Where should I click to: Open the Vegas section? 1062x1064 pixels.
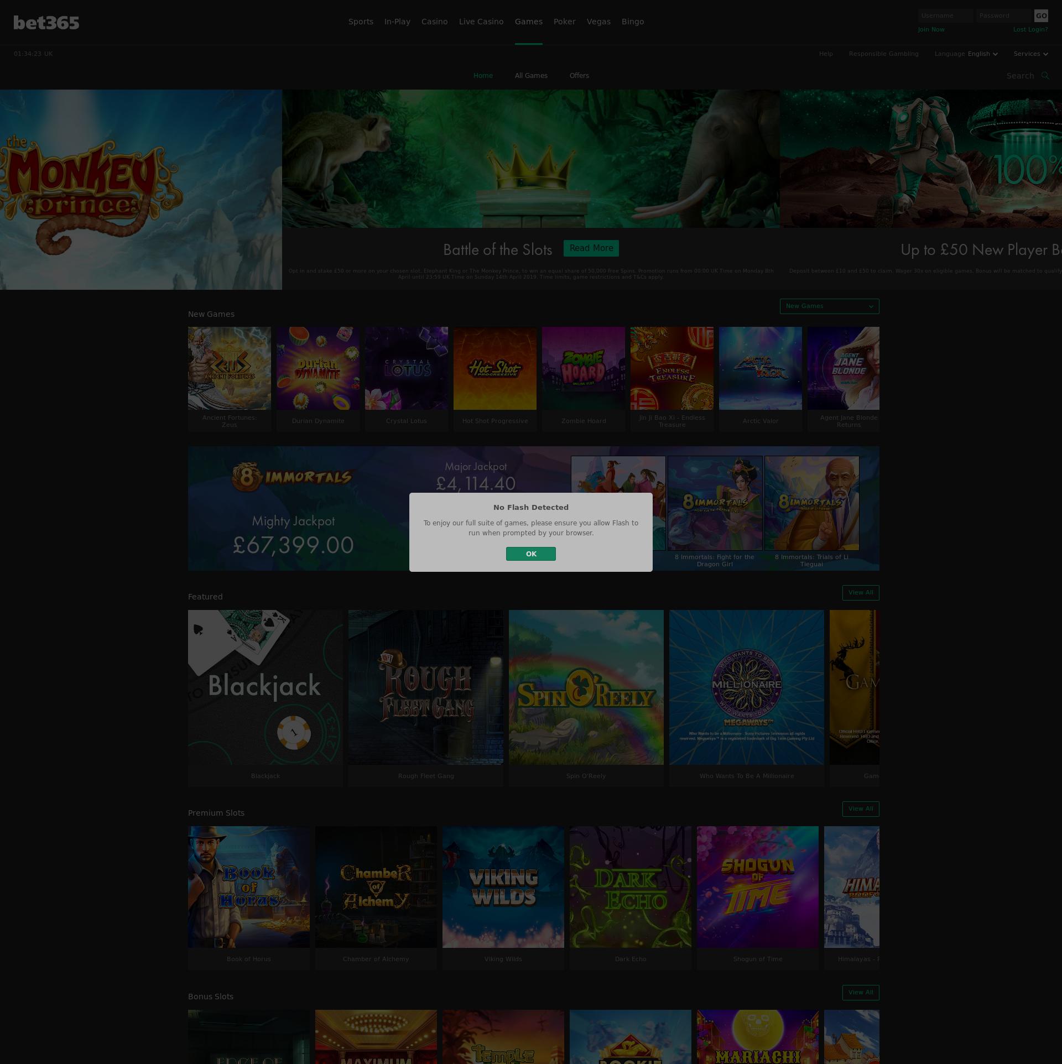tap(598, 22)
